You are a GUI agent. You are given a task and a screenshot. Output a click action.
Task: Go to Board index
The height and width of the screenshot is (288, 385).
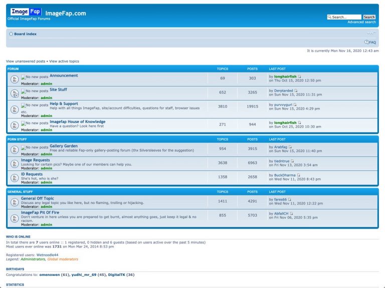[25, 34]
